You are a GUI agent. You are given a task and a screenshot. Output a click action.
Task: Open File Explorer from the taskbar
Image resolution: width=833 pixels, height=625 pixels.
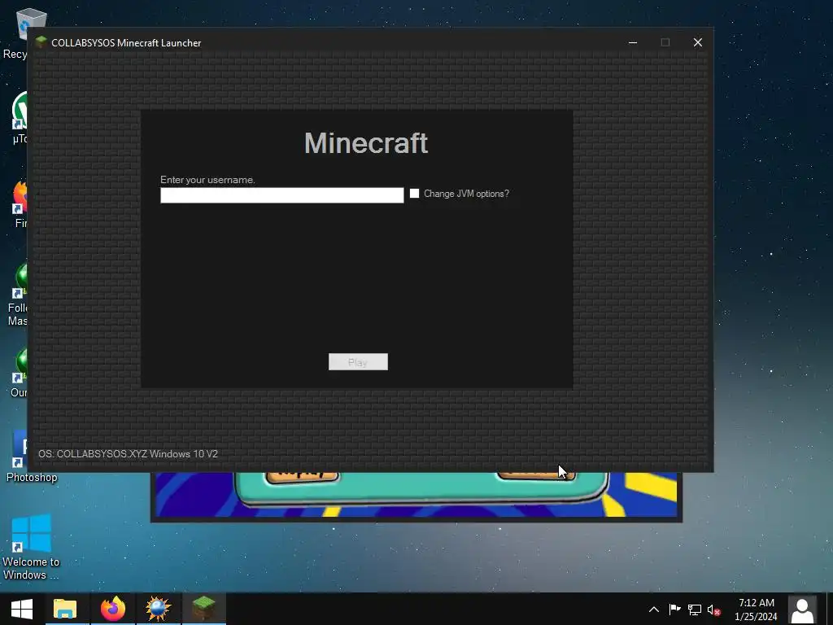pos(65,609)
